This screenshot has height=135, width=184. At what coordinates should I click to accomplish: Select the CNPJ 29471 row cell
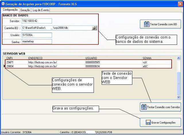point(16,62)
